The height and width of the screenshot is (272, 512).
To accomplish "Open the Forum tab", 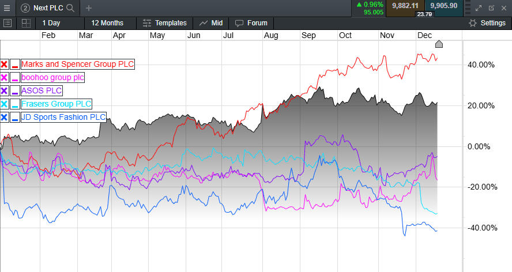I will tap(251, 23).
